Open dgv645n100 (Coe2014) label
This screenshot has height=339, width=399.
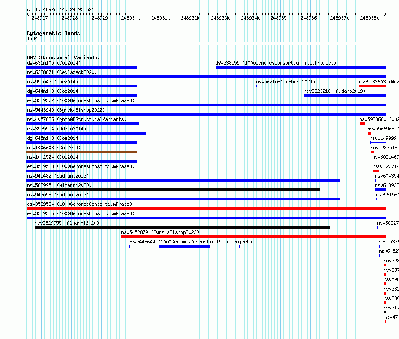point(54,138)
